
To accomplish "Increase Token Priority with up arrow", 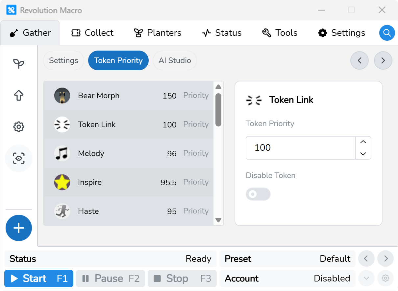I will click(x=363, y=142).
